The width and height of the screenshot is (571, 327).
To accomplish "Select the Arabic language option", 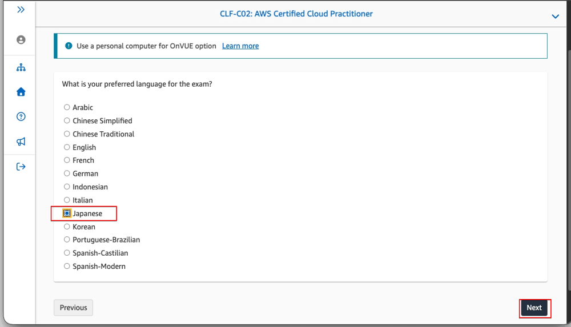I will pos(67,107).
